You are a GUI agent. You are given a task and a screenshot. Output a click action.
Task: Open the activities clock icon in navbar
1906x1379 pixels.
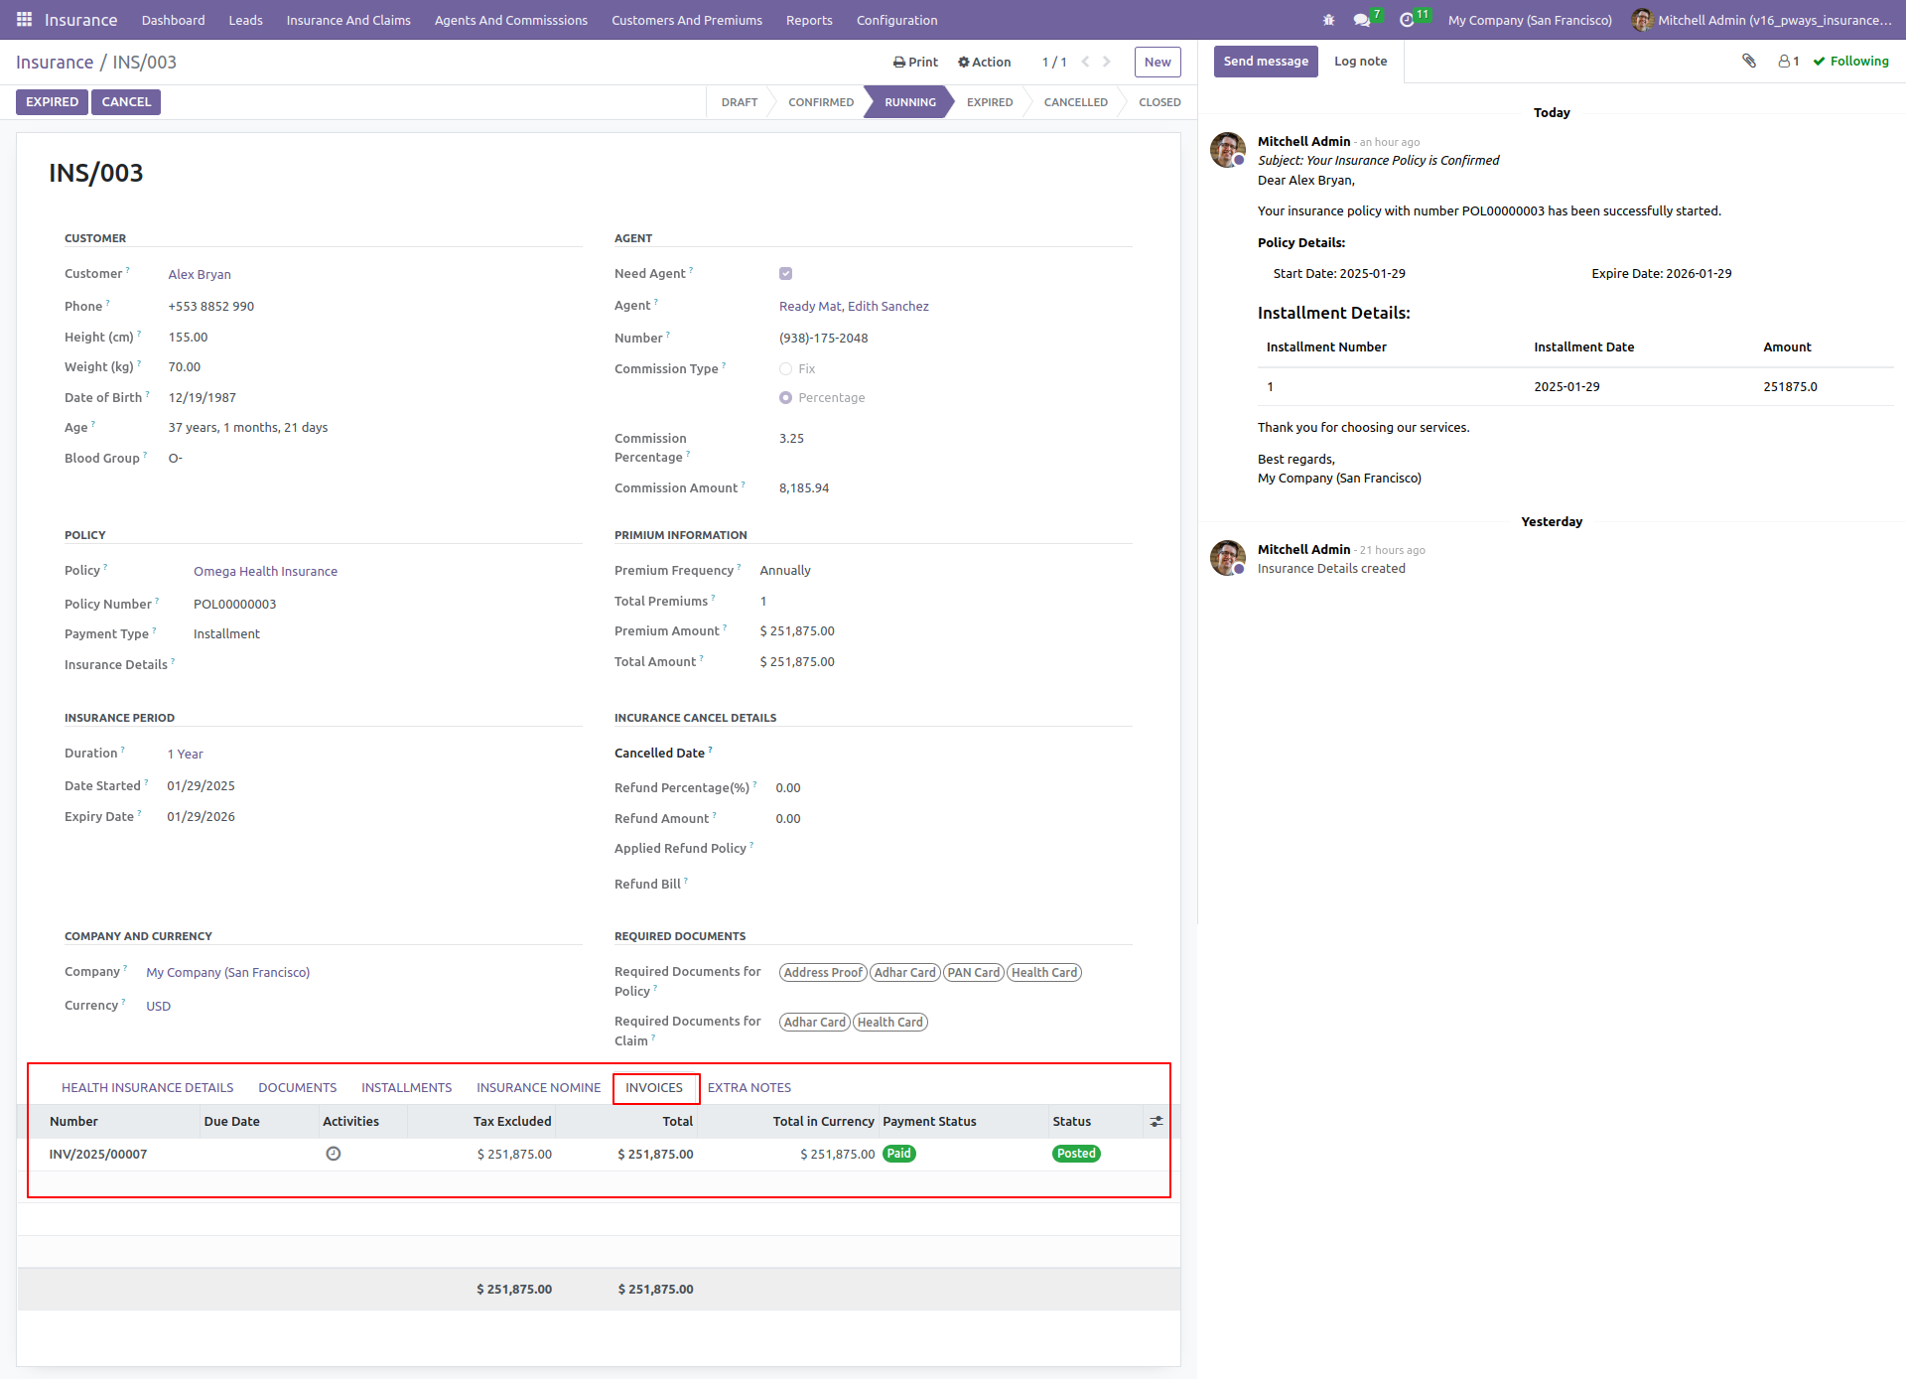[x=1407, y=20]
